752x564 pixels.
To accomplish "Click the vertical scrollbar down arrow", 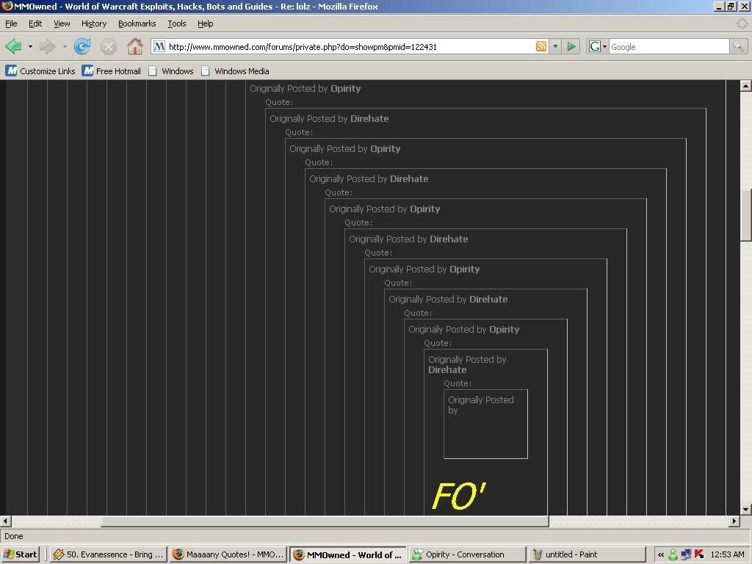I will pyautogui.click(x=745, y=510).
